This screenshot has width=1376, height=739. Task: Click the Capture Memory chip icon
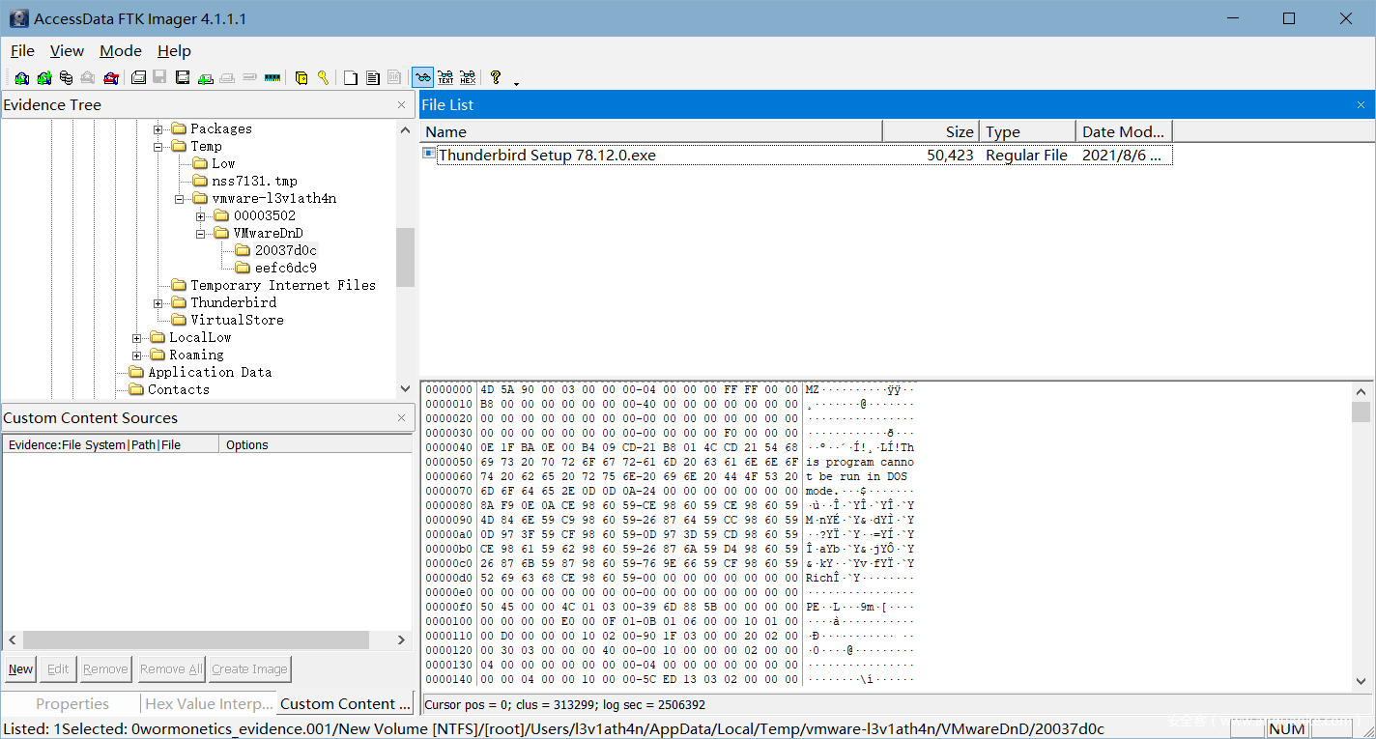272,78
